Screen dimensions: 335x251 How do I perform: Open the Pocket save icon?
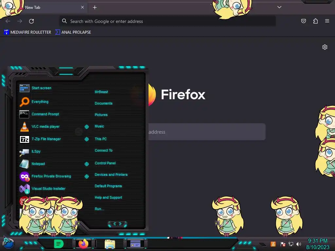[303, 21]
